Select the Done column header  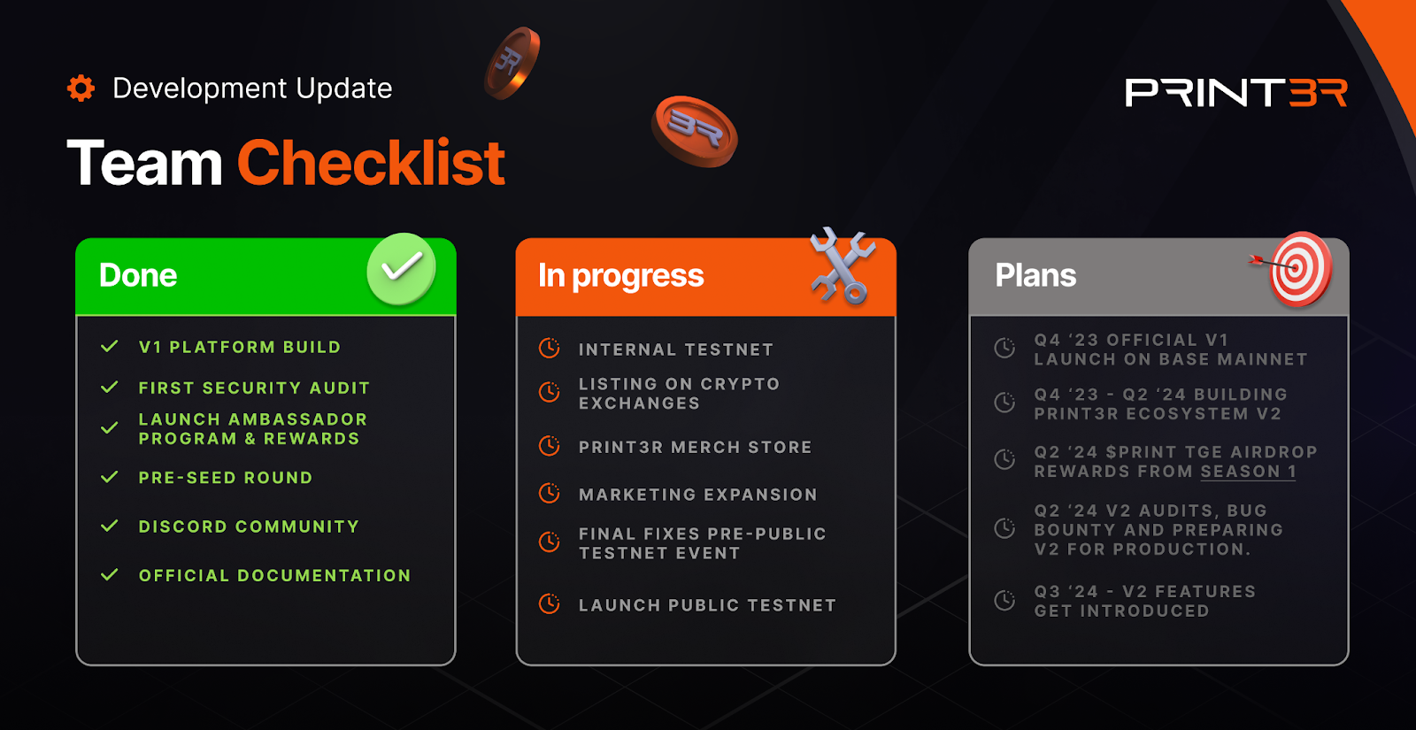pyautogui.click(x=265, y=276)
